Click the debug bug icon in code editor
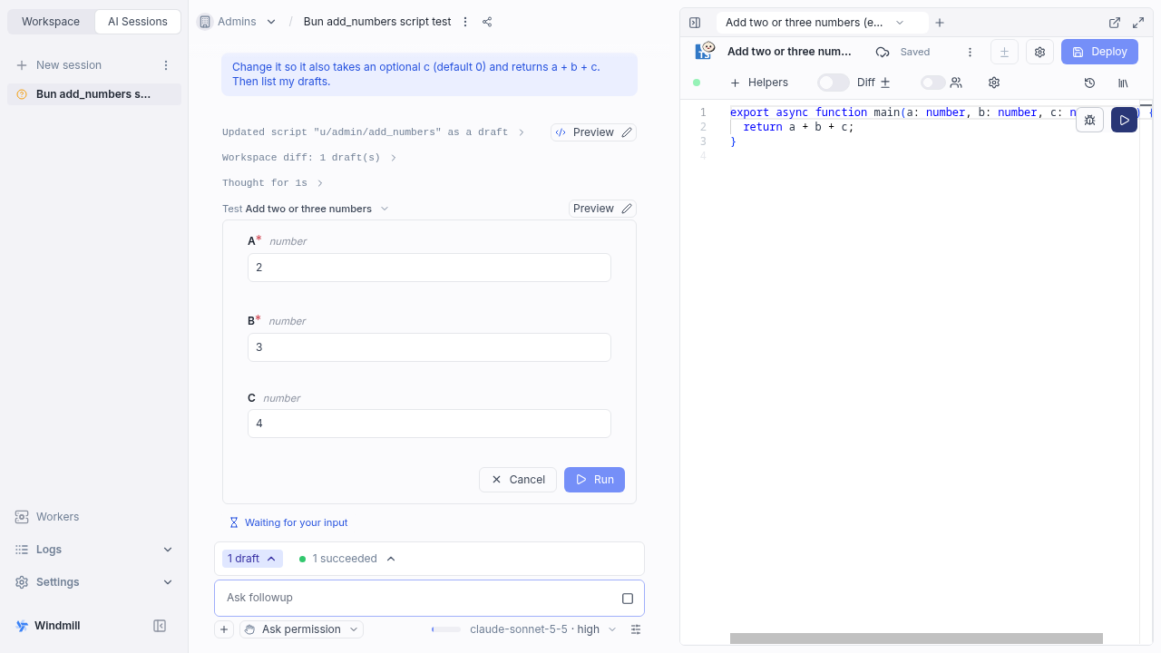This screenshot has height=653, width=1161. click(x=1089, y=120)
